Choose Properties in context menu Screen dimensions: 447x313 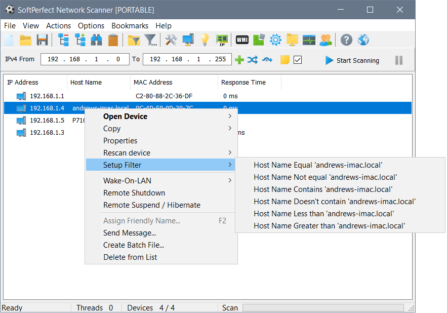pyautogui.click(x=161, y=141)
